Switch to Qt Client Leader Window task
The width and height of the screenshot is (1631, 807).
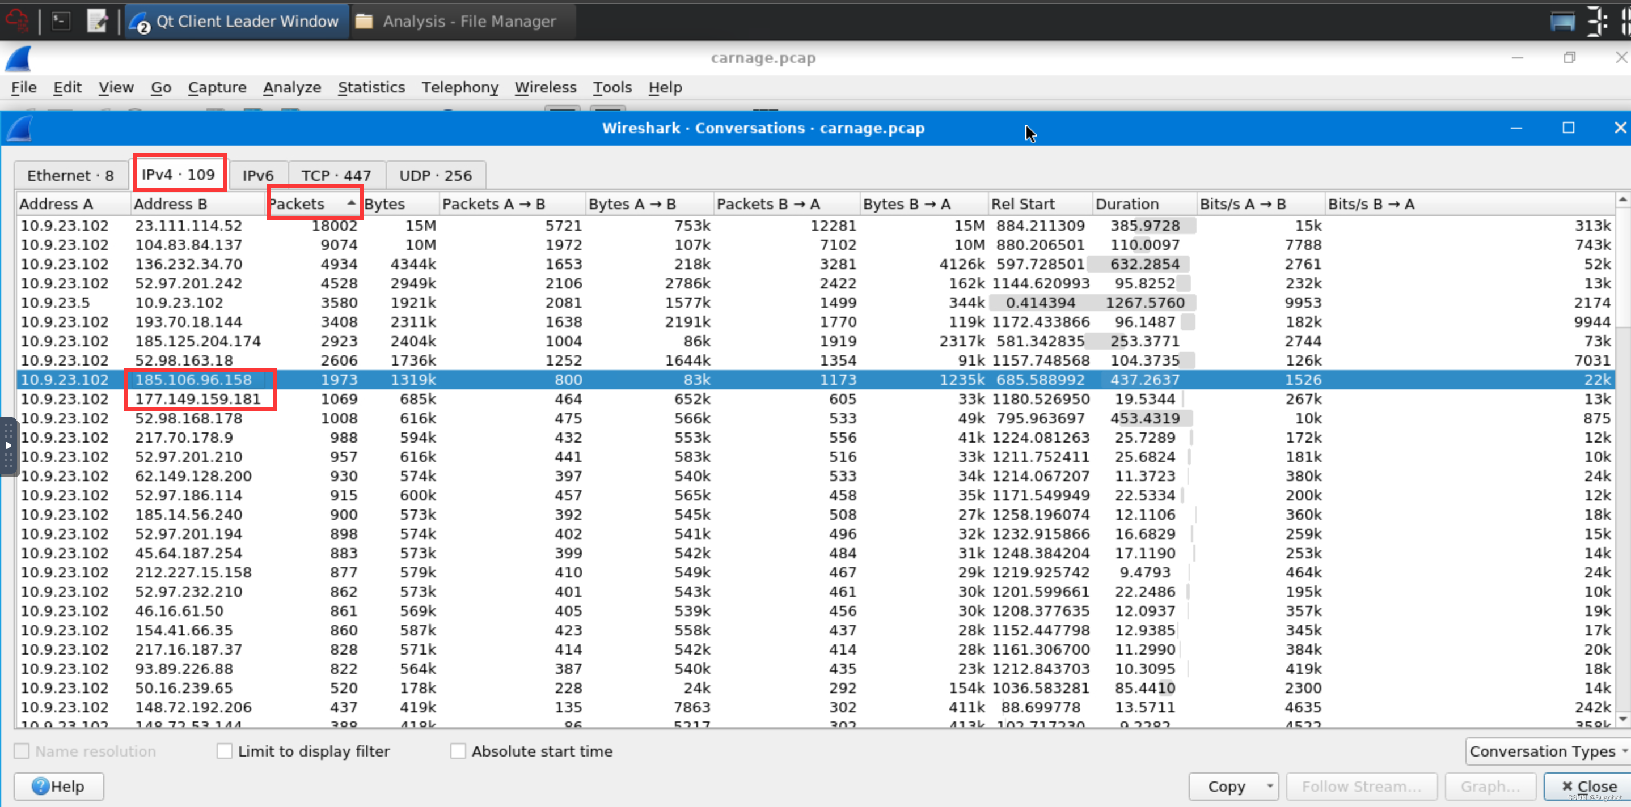tap(237, 21)
